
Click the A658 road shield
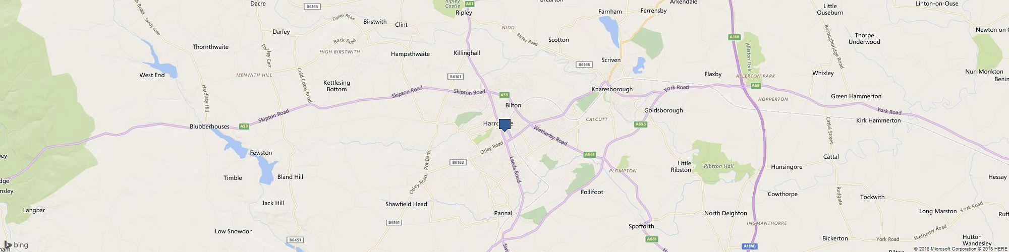(641, 124)
